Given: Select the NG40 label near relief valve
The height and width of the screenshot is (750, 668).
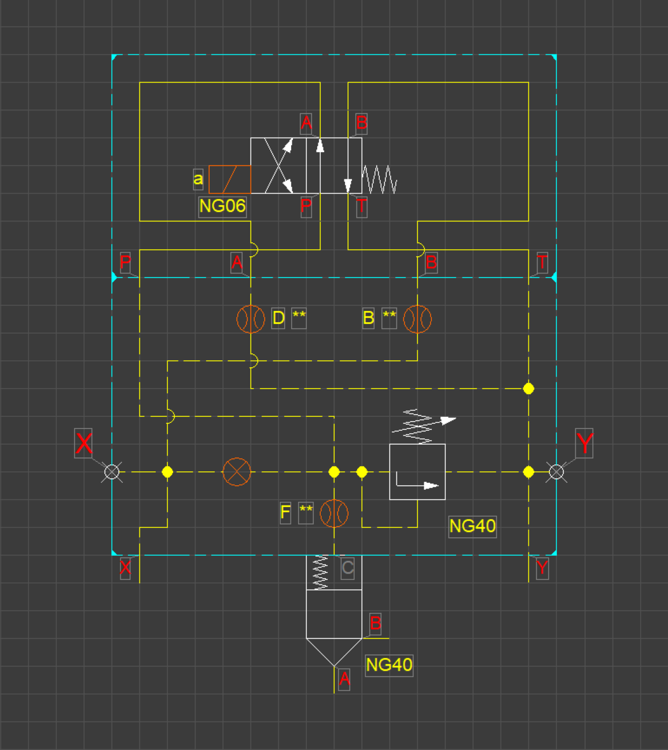Looking at the screenshot, I should pyautogui.click(x=472, y=526).
